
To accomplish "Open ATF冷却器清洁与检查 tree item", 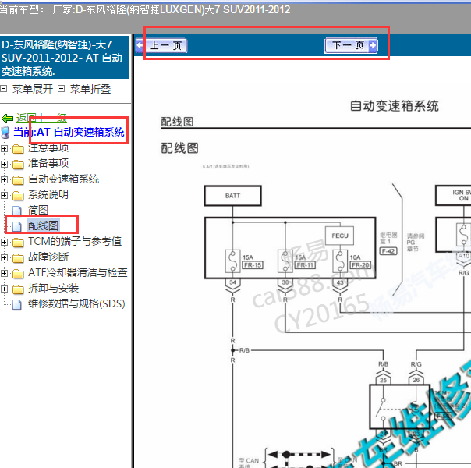I will point(78,272).
